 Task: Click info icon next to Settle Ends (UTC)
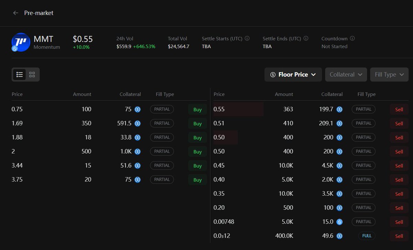pos(306,39)
